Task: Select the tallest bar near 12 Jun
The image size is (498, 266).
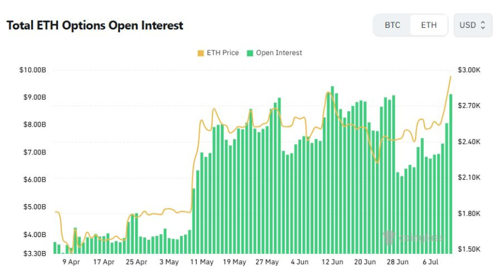Action: 332,168
